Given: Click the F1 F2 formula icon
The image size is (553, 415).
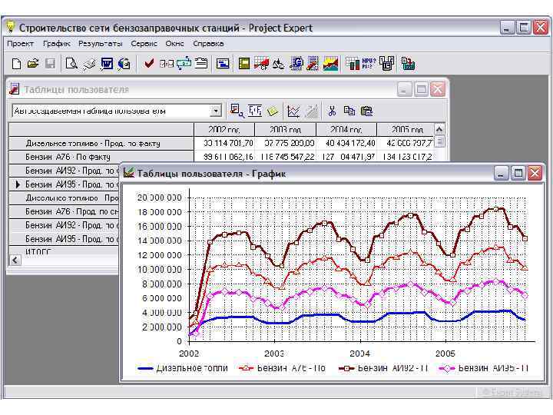Looking at the screenshot, I should tap(255, 111).
